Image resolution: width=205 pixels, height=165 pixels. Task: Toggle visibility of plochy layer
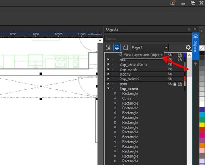[x=170, y=74]
